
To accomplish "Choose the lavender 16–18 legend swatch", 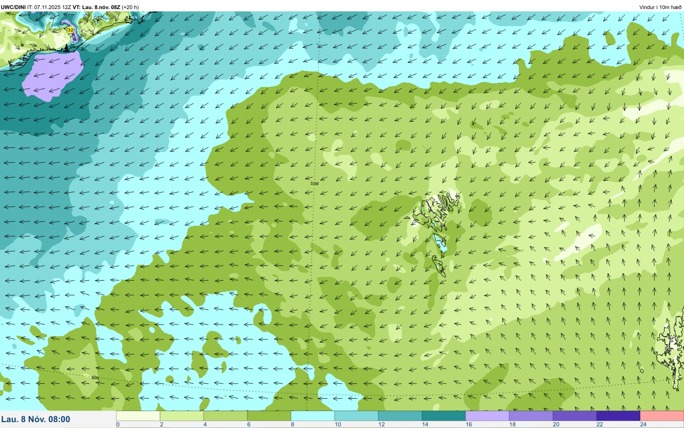I will click(x=487, y=416).
